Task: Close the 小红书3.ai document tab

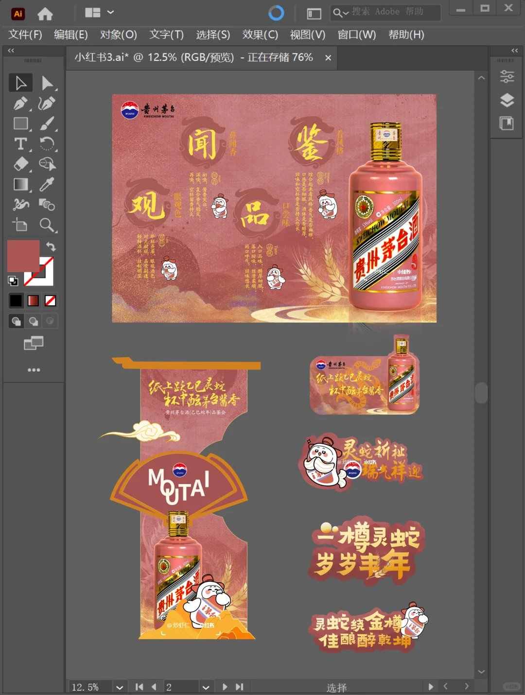Action: [x=328, y=57]
